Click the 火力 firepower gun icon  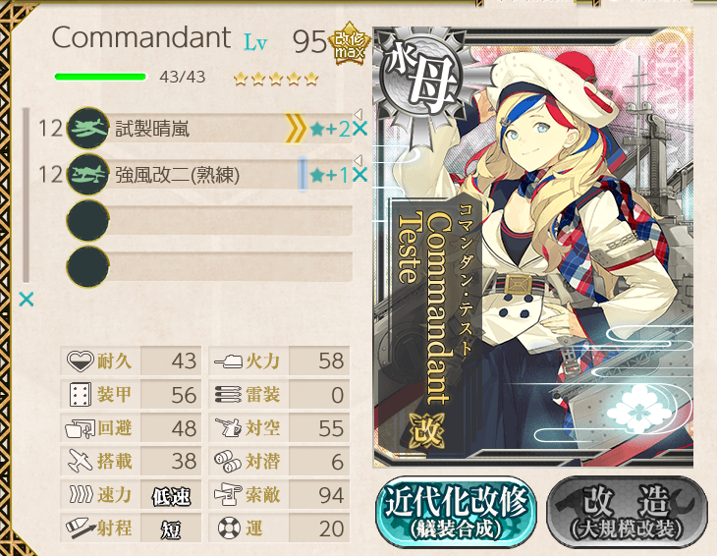coord(229,361)
